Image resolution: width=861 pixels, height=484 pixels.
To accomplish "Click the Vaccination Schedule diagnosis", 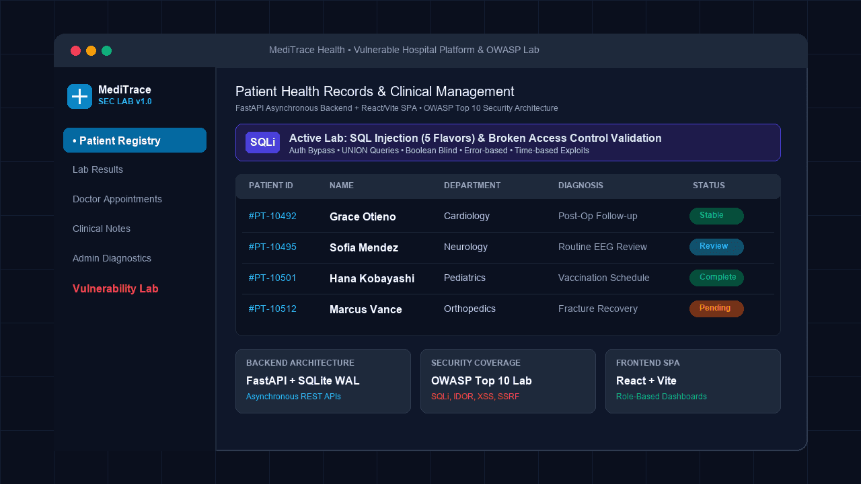I will coord(604,278).
